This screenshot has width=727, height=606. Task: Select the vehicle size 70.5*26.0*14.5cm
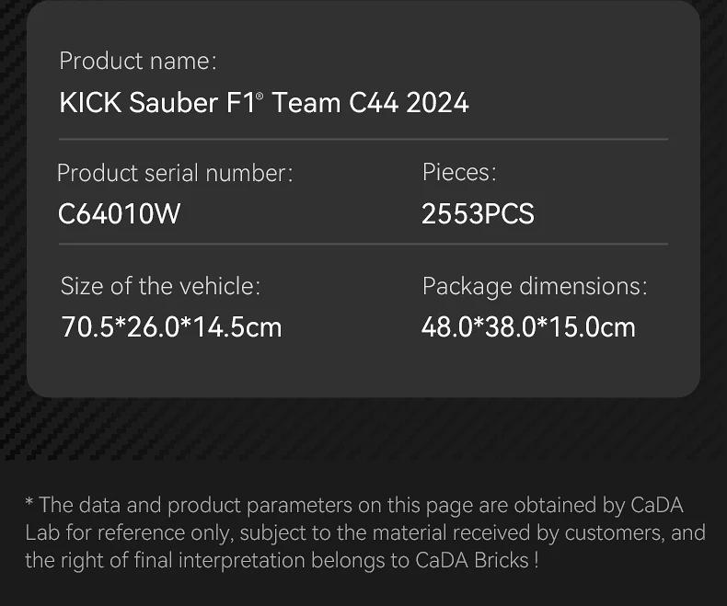171,326
